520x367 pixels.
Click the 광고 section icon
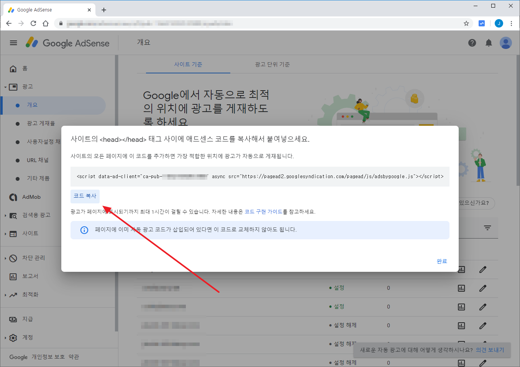click(x=13, y=87)
